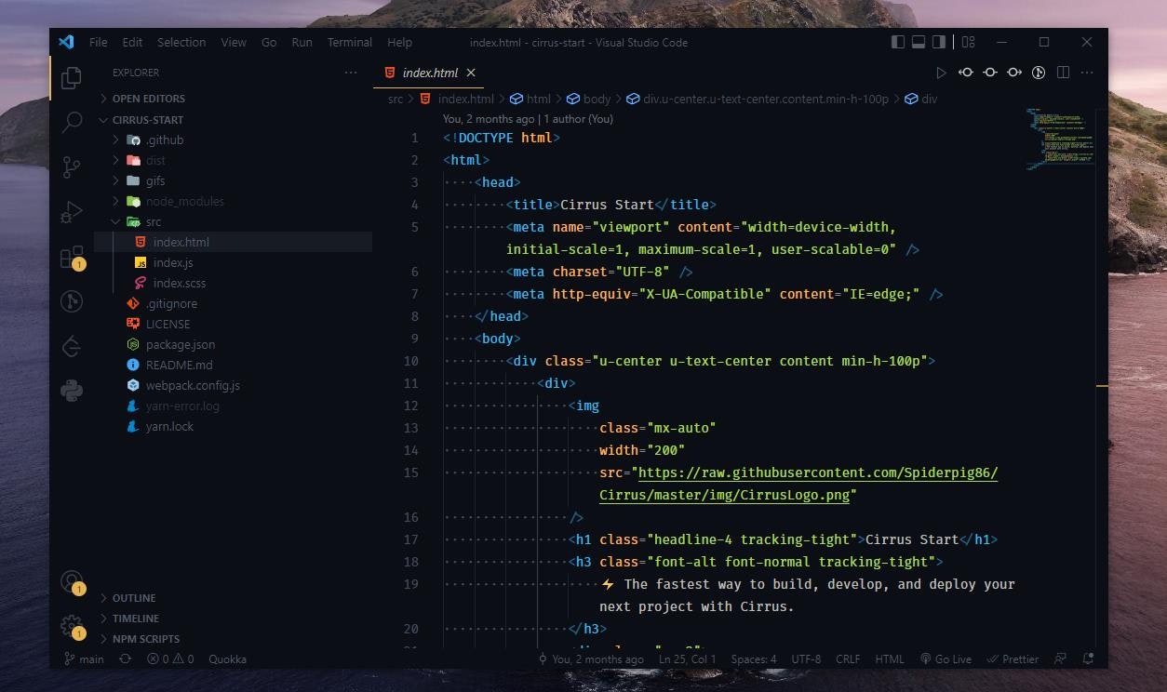
Task: Open the Extensions view
Action: tap(72, 257)
